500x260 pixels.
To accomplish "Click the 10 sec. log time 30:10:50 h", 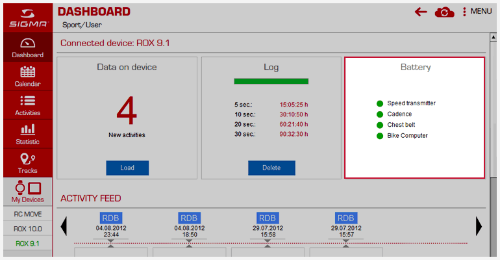I will point(294,114).
